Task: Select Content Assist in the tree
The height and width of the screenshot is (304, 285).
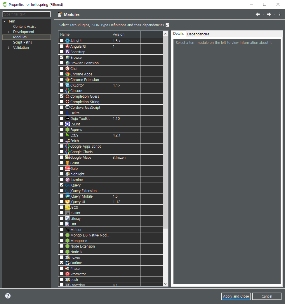Action: [25, 27]
